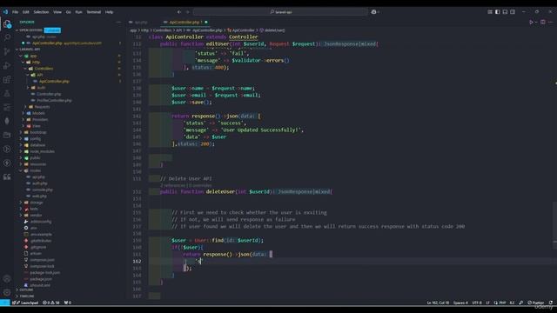
Task: Go back with the navigation arrow
Action: (x=179, y=11)
